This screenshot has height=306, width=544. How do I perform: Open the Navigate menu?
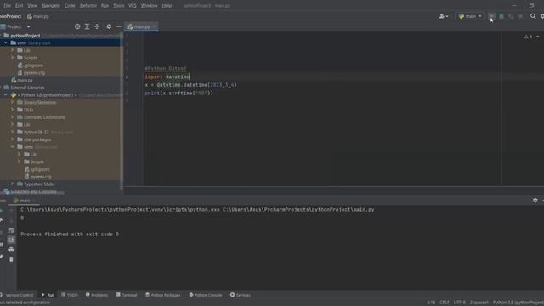click(x=51, y=6)
